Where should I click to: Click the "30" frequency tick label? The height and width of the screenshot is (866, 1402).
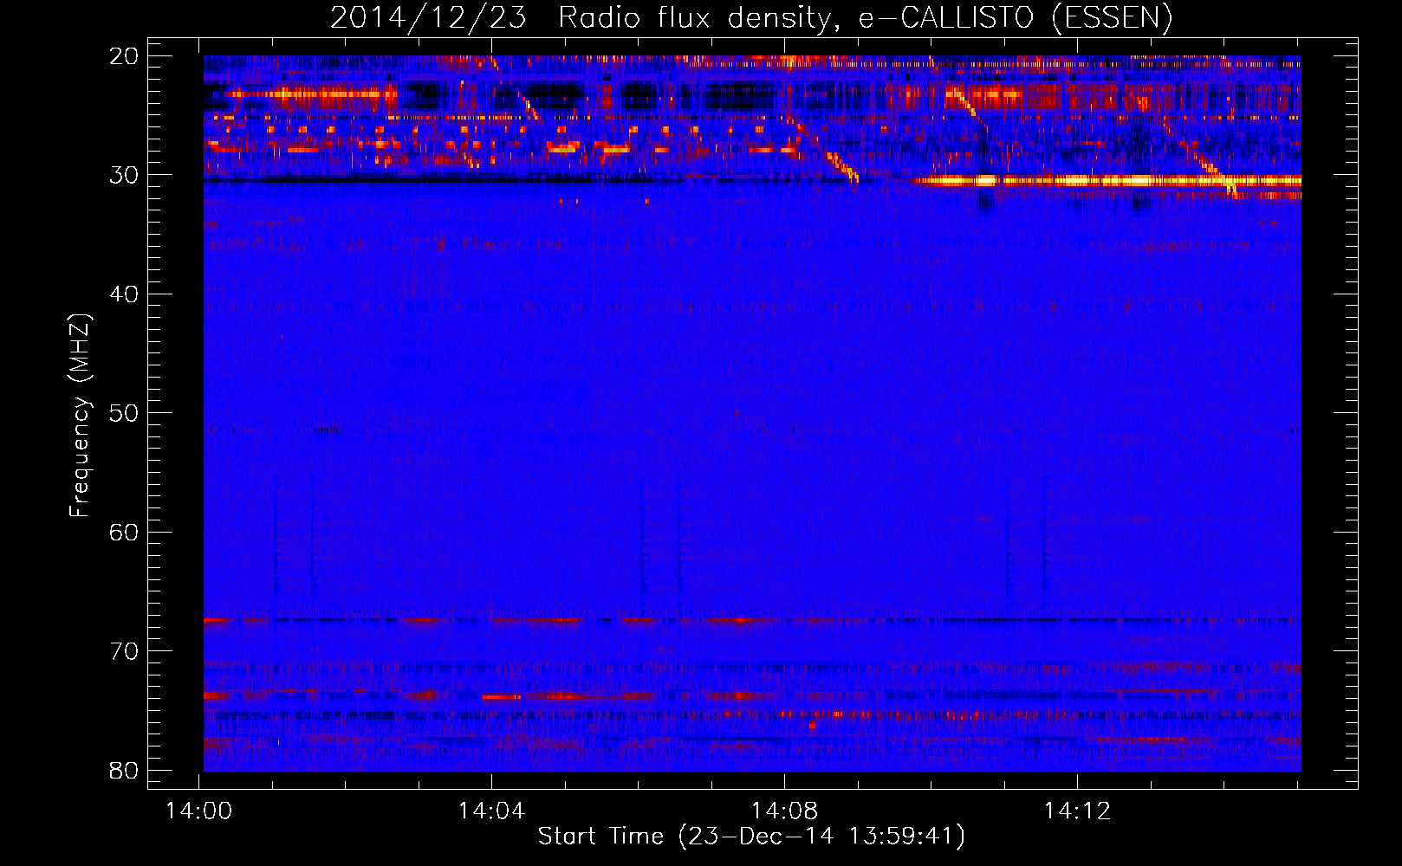coord(124,175)
